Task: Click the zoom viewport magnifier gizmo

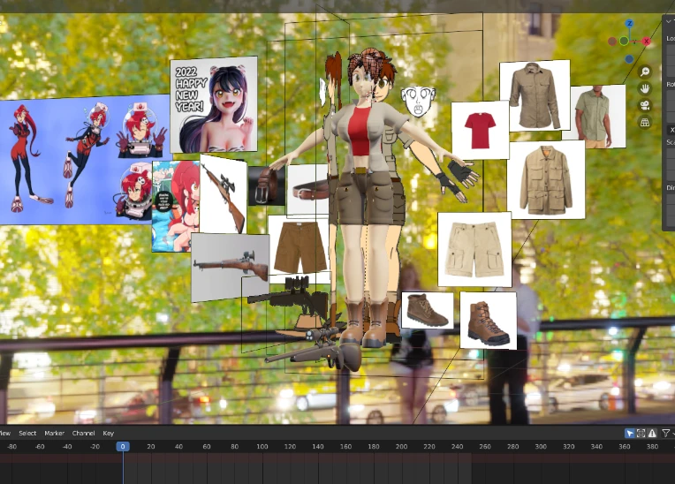Action: [x=644, y=72]
